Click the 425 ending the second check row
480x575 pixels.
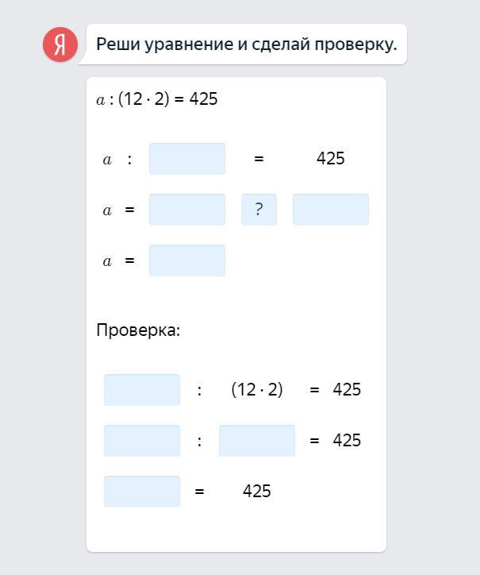347,441
